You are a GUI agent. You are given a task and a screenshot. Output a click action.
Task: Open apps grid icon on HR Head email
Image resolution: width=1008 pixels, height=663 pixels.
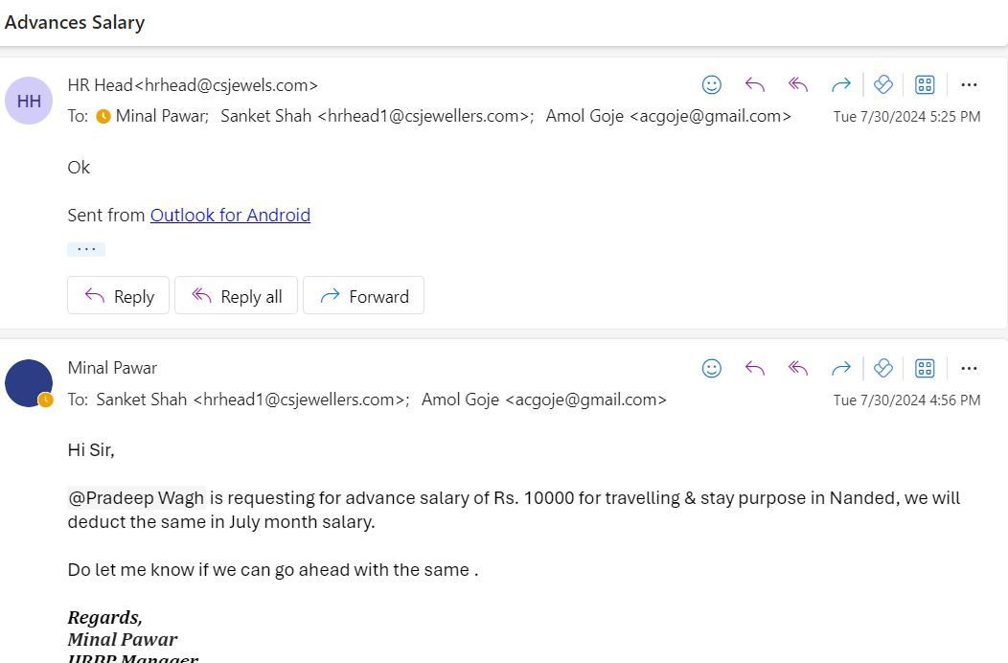(x=925, y=85)
